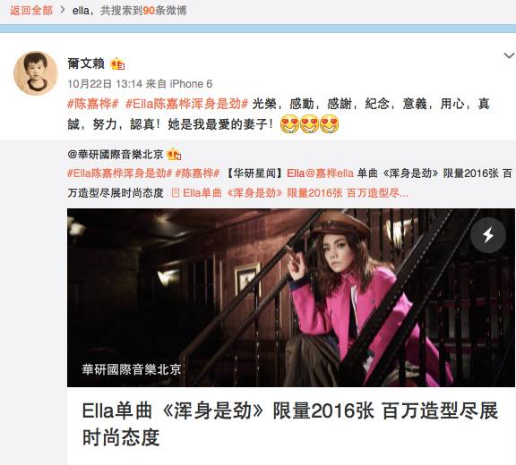This screenshot has height=465, width=516.
Task: Open the Ella pink coat article image
Action: tap(291, 298)
